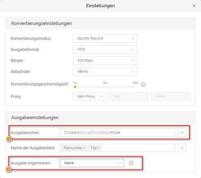Click the Name der Ausgabedatei label

click(33, 148)
